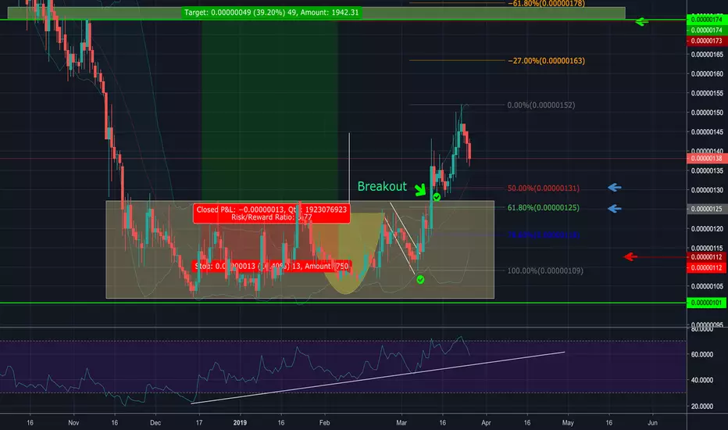The width and height of the screenshot is (728, 430).
Task: Click the 0.00000150 price axis value
Action: point(707,113)
